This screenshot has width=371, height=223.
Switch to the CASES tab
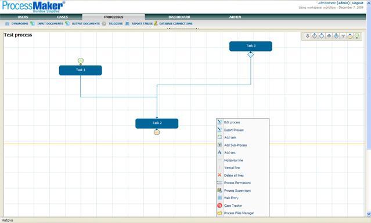coord(63,17)
